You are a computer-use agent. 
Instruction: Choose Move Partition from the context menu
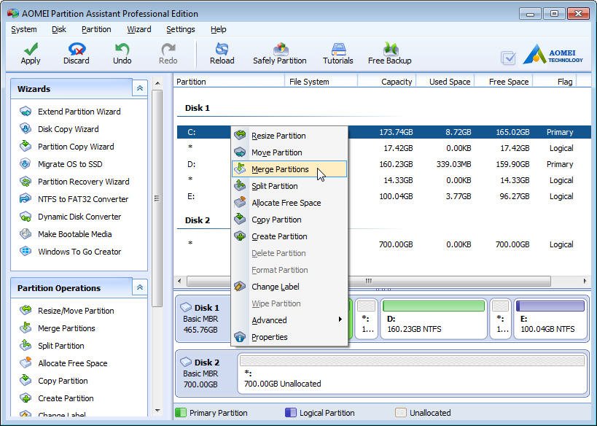[289, 152]
